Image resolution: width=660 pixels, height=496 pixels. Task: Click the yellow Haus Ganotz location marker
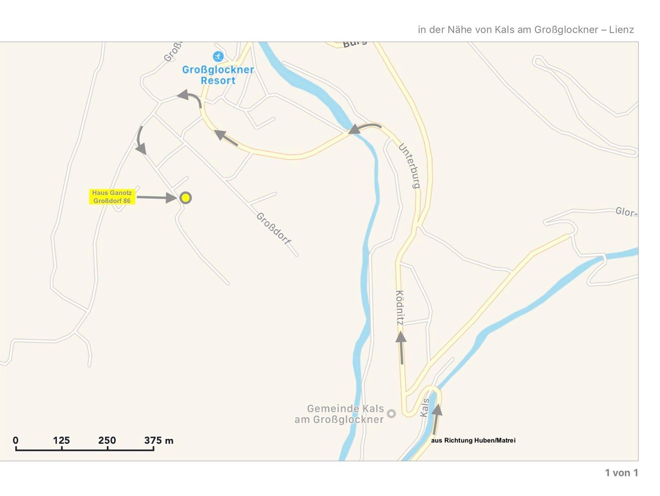pos(186,198)
